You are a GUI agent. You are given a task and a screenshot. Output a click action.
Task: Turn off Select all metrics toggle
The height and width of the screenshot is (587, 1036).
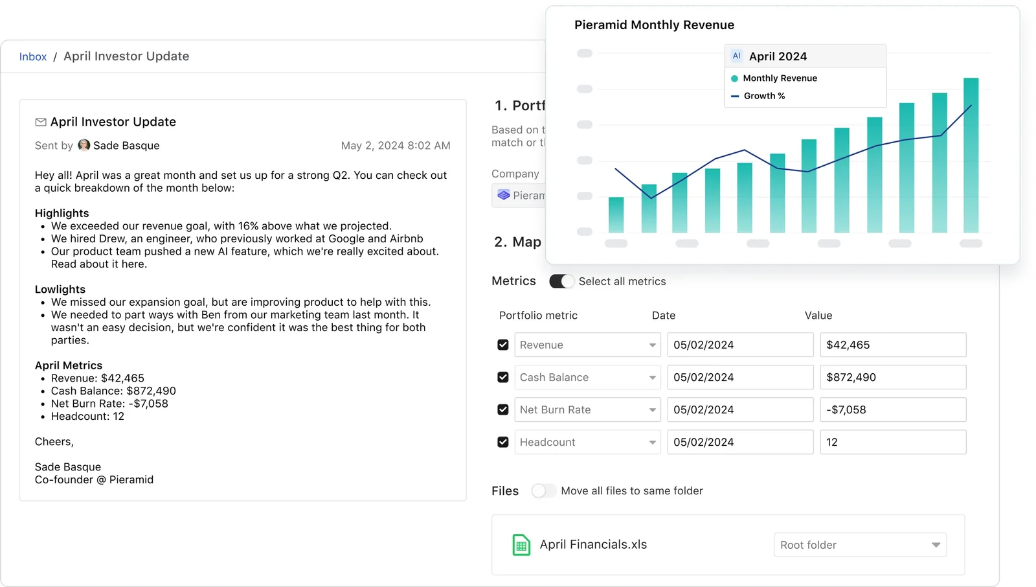561,281
